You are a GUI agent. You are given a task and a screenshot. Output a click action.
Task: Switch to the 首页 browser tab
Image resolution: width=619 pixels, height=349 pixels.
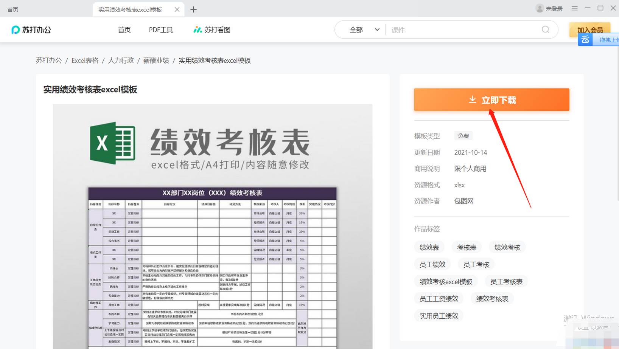pos(13,9)
